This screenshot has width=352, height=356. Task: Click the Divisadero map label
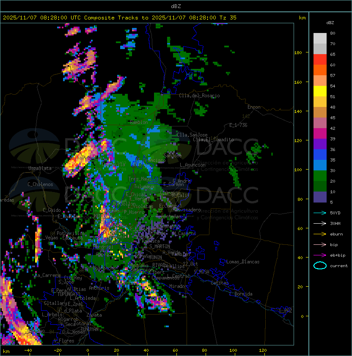click(x=189, y=210)
